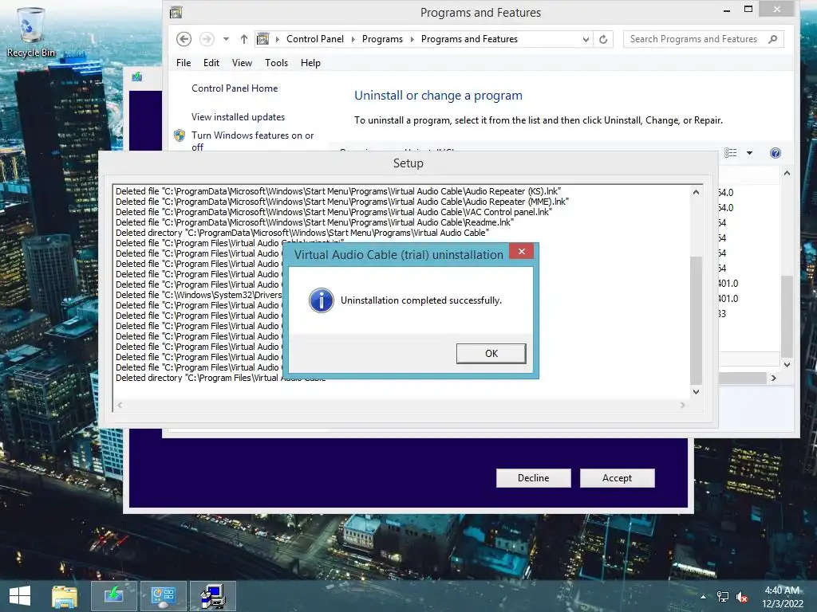Open Control Panel Home link
Screen dimensions: 817x612
coord(235,88)
